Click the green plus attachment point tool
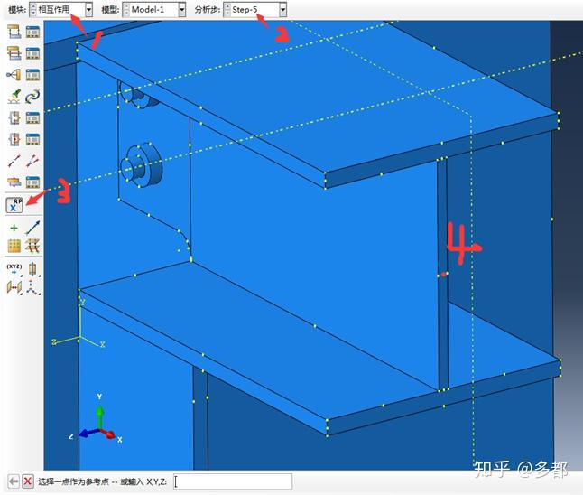The height and width of the screenshot is (495, 583). (x=14, y=228)
